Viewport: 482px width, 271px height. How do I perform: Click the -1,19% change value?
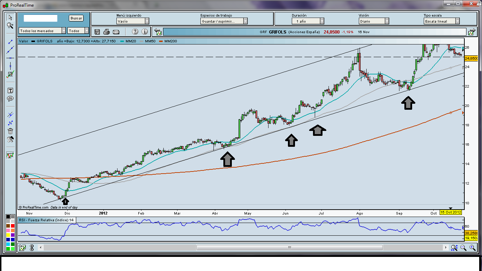point(348,32)
